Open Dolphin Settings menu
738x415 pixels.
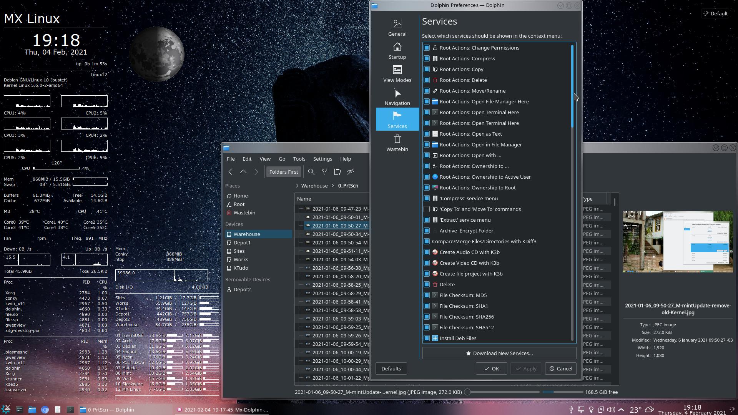[322, 159]
